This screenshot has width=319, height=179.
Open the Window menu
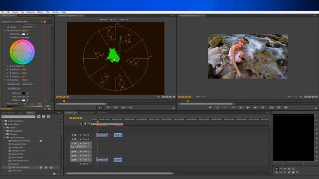click(55, 12)
